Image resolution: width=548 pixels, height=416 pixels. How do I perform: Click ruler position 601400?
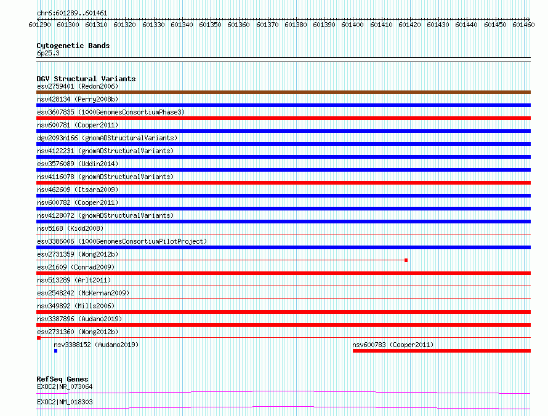[352, 25]
